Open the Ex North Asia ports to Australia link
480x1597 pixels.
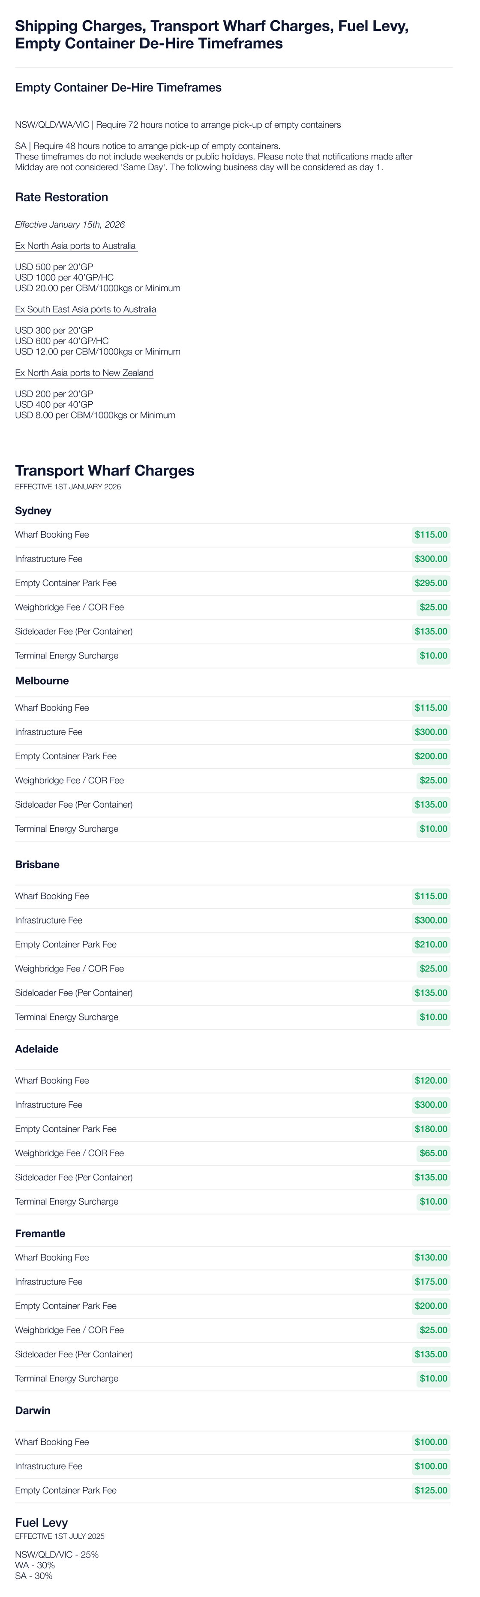pos(75,246)
